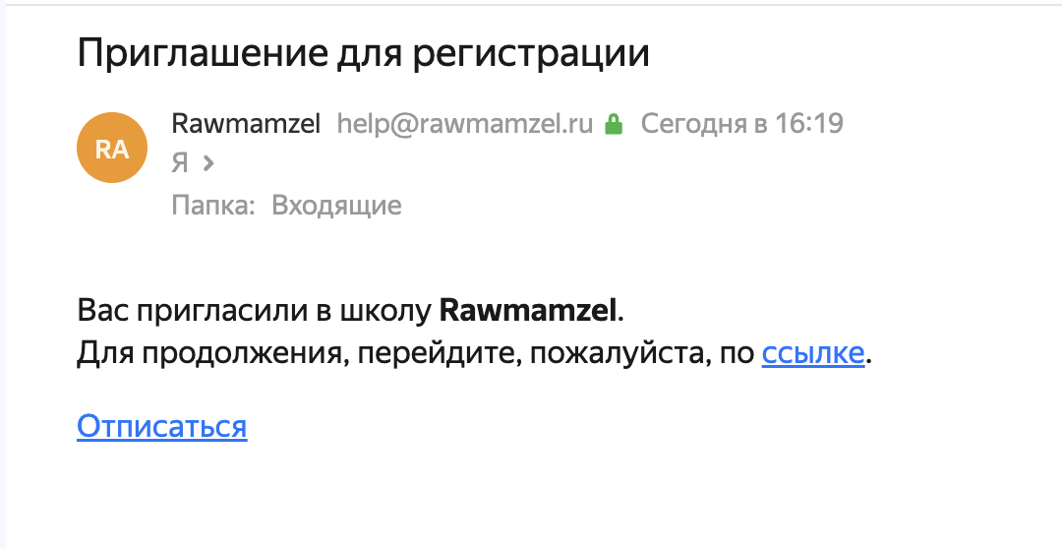Click the Папка: label
This screenshot has width=1062, height=549.
[213, 206]
